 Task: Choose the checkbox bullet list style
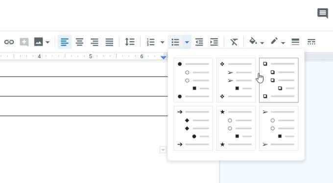279,80
